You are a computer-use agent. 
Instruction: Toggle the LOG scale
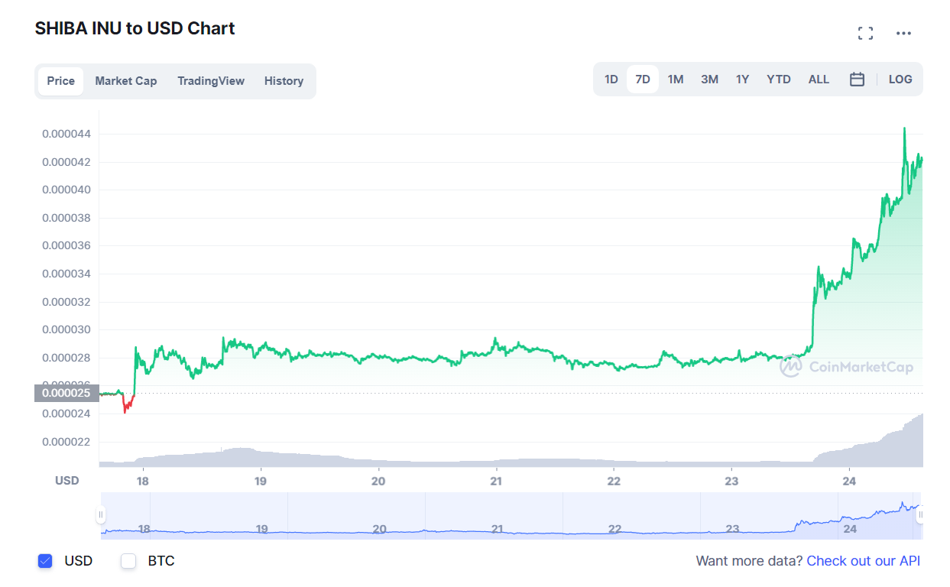coord(900,79)
